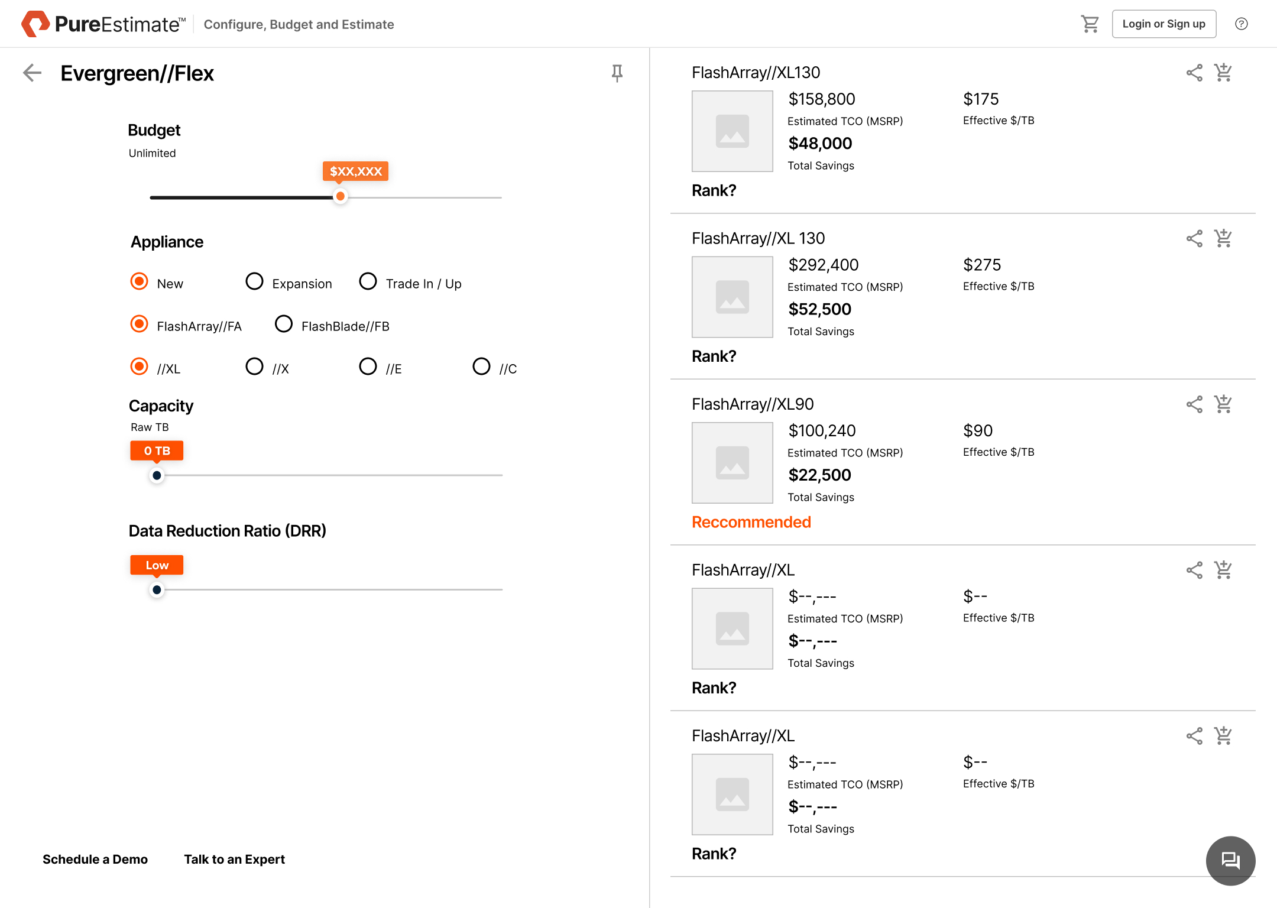Image resolution: width=1277 pixels, height=908 pixels.
Task: Pin the Evergreen//Flex panel
Action: [x=617, y=73]
